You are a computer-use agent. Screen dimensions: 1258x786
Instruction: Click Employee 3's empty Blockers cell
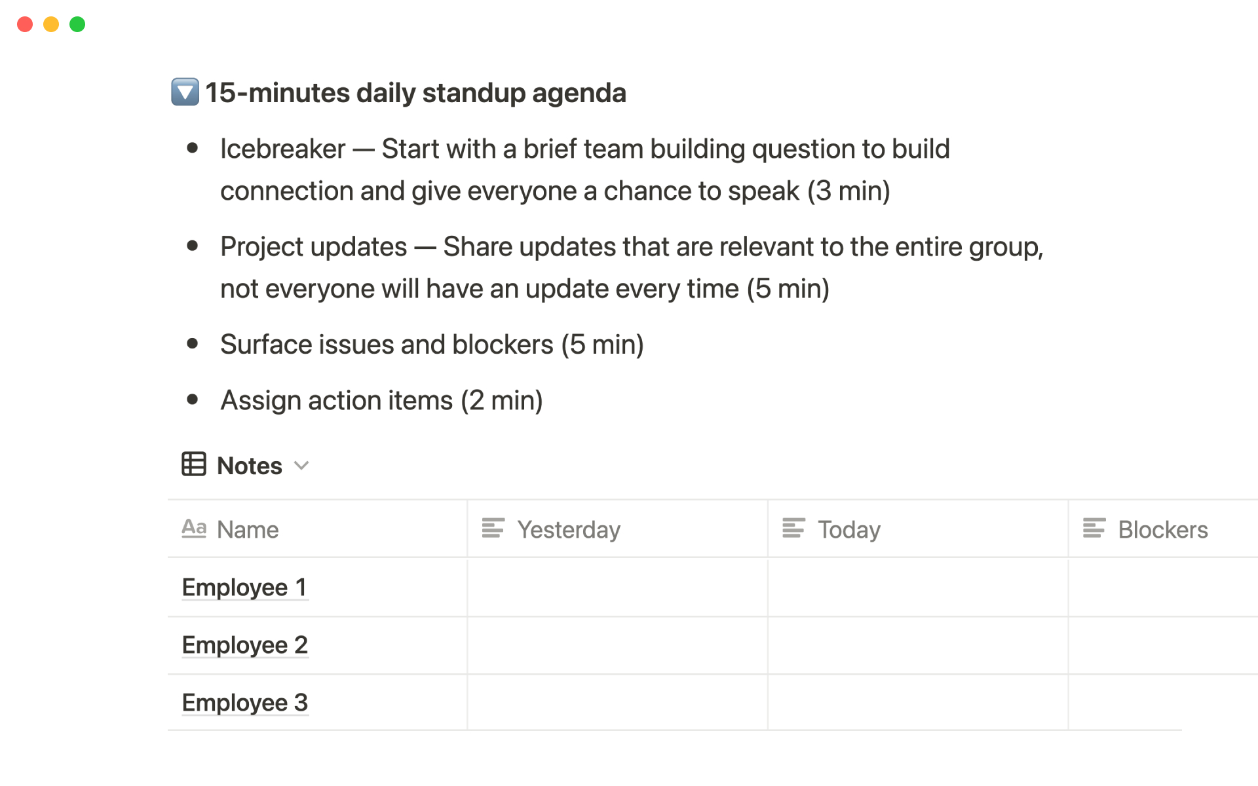[1162, 703]
